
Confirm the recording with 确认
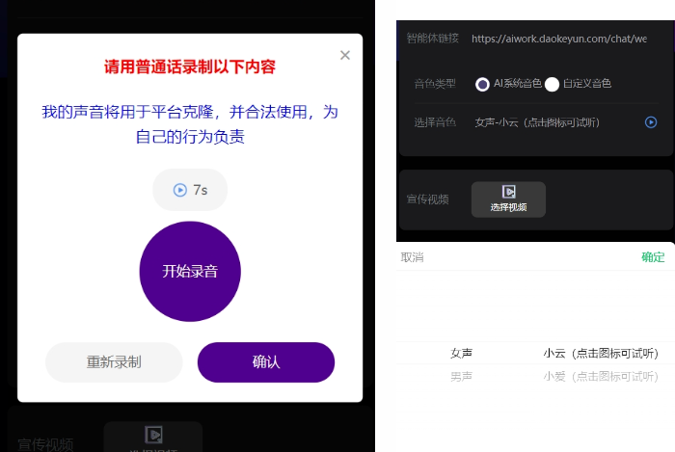point(266,362)
